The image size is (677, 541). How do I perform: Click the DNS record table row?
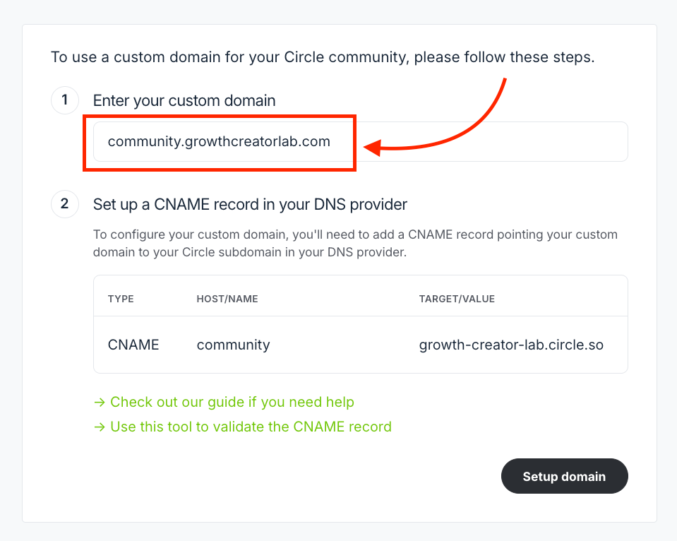(360, 345)
